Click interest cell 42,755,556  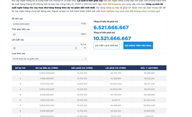(116, 95)
